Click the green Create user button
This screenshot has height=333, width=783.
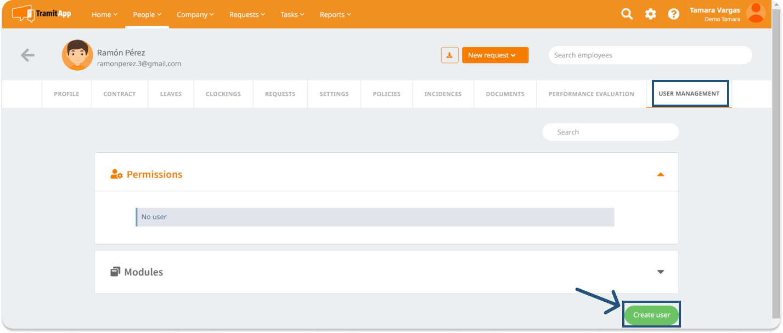651,315
